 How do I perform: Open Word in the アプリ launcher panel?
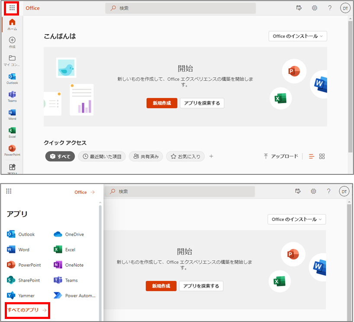coord(18,249)
